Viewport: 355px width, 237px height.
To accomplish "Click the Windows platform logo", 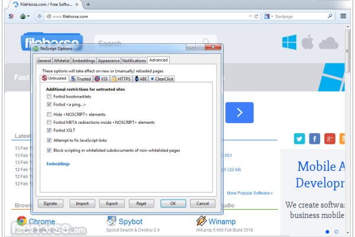I will pyautogui.click(x=289, y=42).
